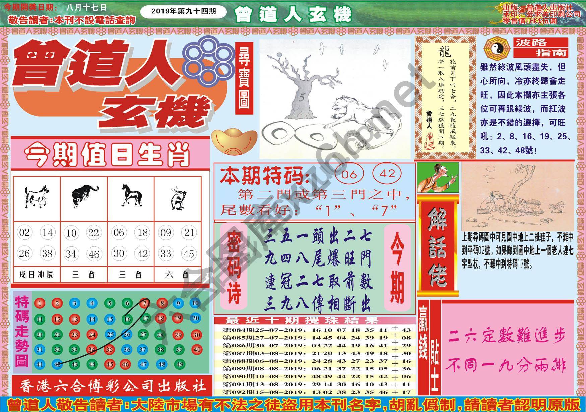586x412 pixels.
Task: Click the 特碼走勢圖 vertical title
Action: click(22, 331)
